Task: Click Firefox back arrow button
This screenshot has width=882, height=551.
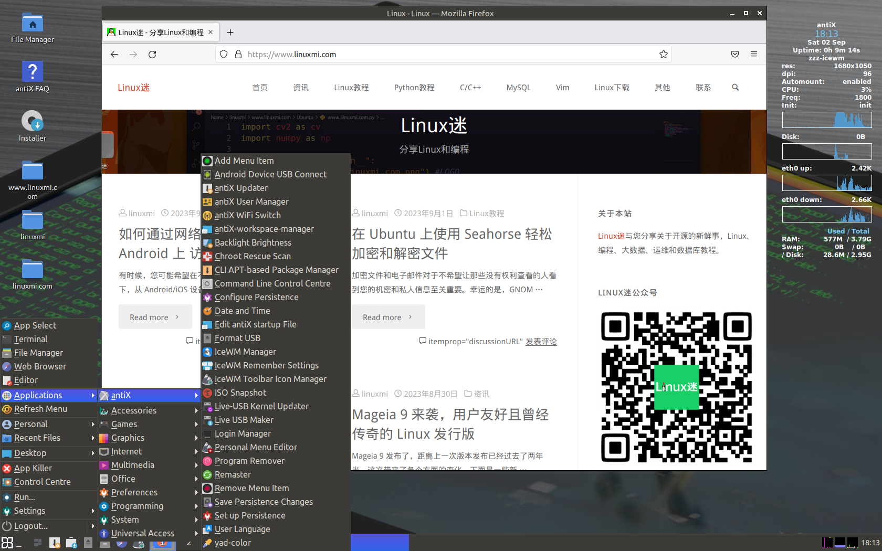Action: click(x=114, y=54)
